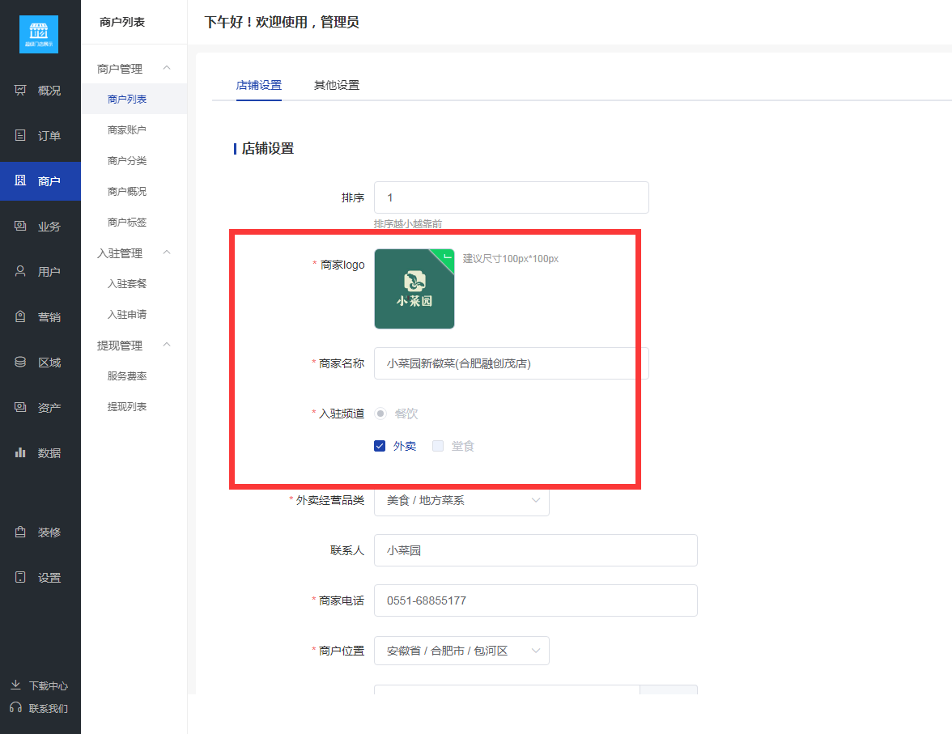The image size is (952, 734).
Task: Click the store logo at sidebar top
Action: pyautogui.click(x=39, y=34)
